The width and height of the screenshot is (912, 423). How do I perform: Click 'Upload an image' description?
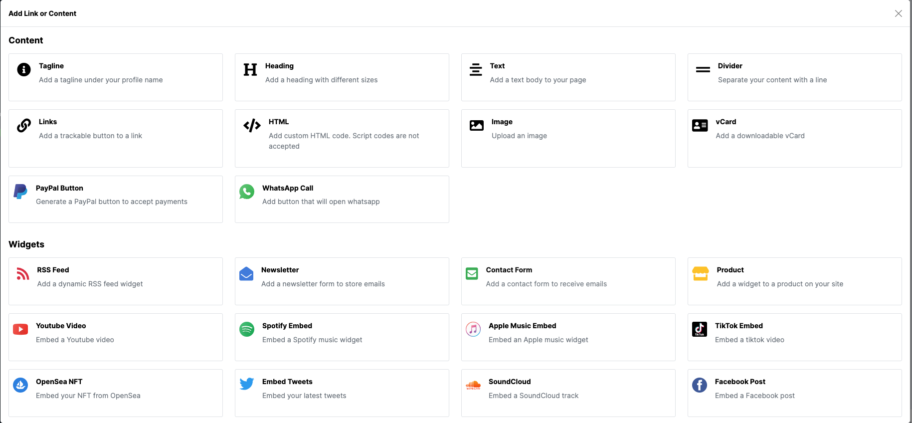point(519,136)
